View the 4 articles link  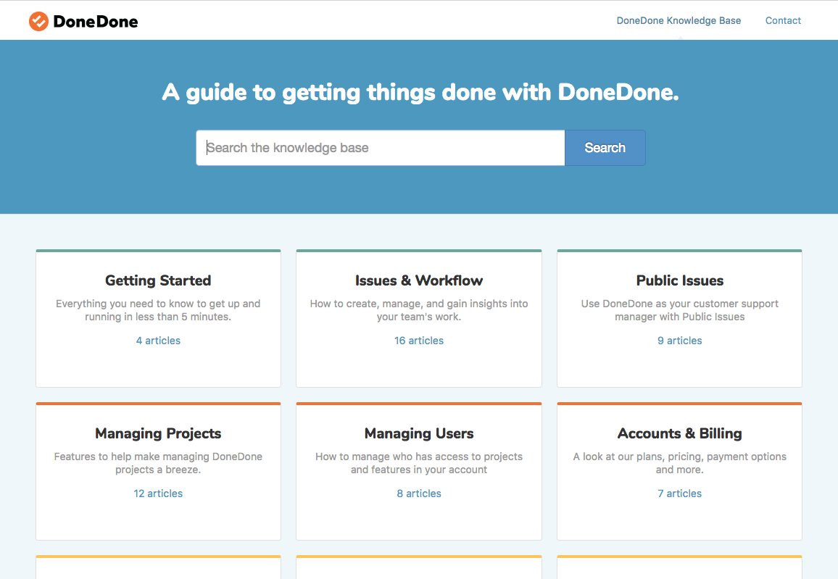[158, 341]
